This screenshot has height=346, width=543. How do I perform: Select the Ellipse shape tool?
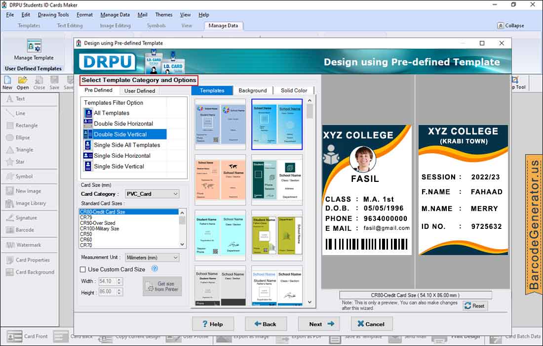tap(18, 137)
